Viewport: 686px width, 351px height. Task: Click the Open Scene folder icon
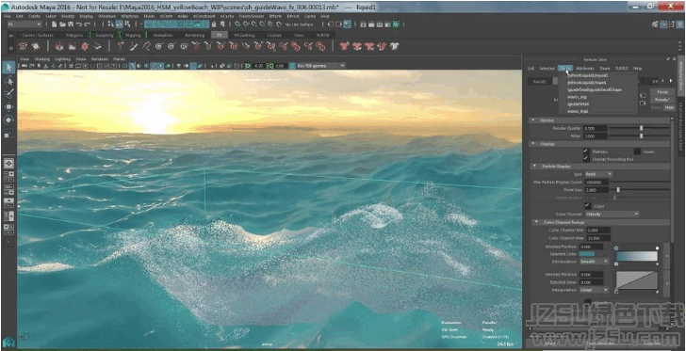pyautogui.click(x=61, y=24)
